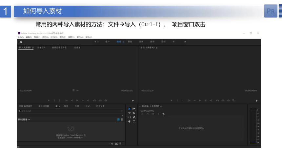Open the 文件(F) menu

(21, 37)
